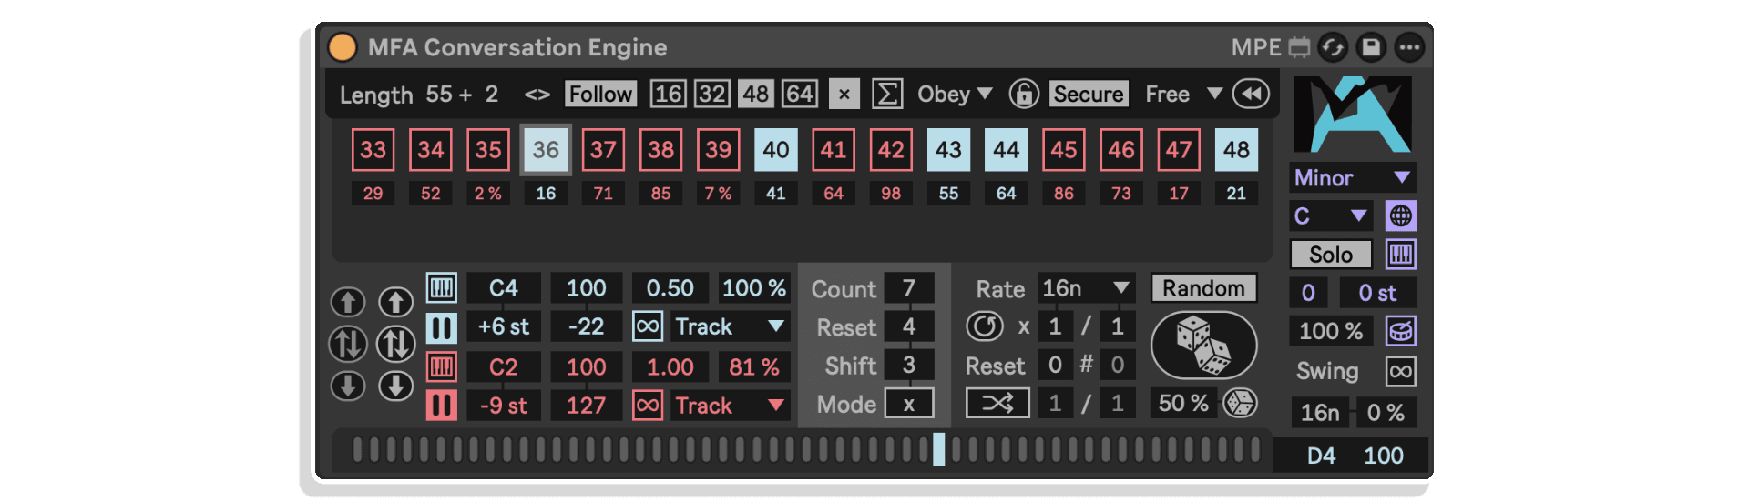Click the shuffle crossed-arrows button
This screenshot has width=1749, height=501.
tap(997, 403)
